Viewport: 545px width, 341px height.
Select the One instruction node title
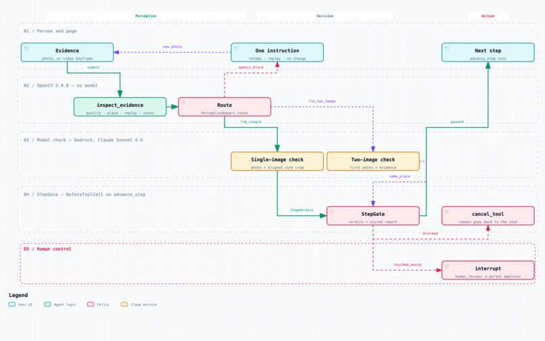pos(277,51)
